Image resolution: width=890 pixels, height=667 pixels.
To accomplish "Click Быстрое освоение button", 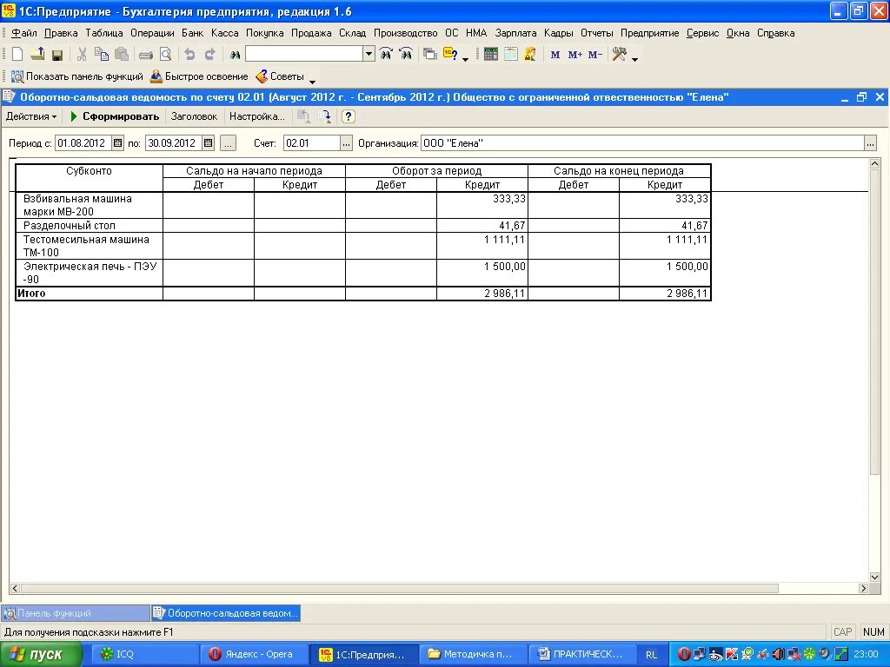I will (199, 76).
